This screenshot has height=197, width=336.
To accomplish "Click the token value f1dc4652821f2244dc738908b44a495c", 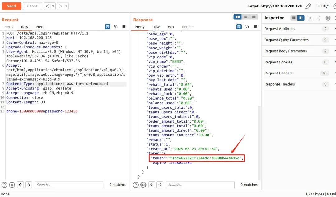I will [x=205, y=158].
